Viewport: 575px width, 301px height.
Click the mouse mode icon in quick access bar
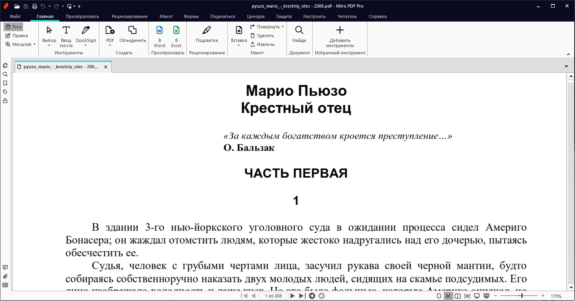pyautogui.click(x=69, y=6)
